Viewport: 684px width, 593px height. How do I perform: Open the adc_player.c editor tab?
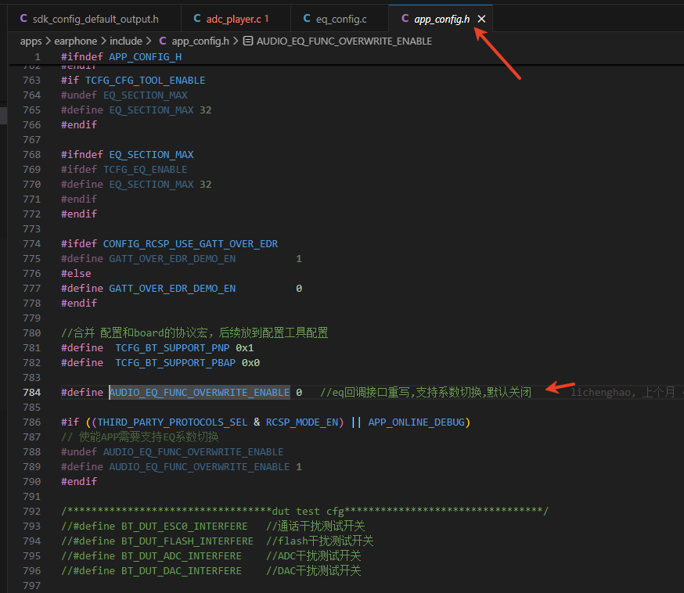coord(236,19)
